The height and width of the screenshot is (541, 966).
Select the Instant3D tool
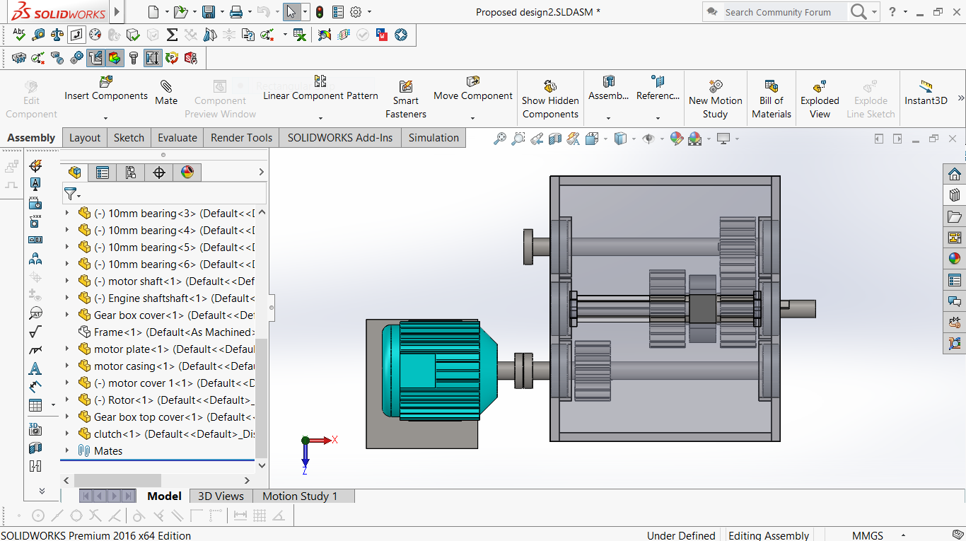click(x=926, y=86)
